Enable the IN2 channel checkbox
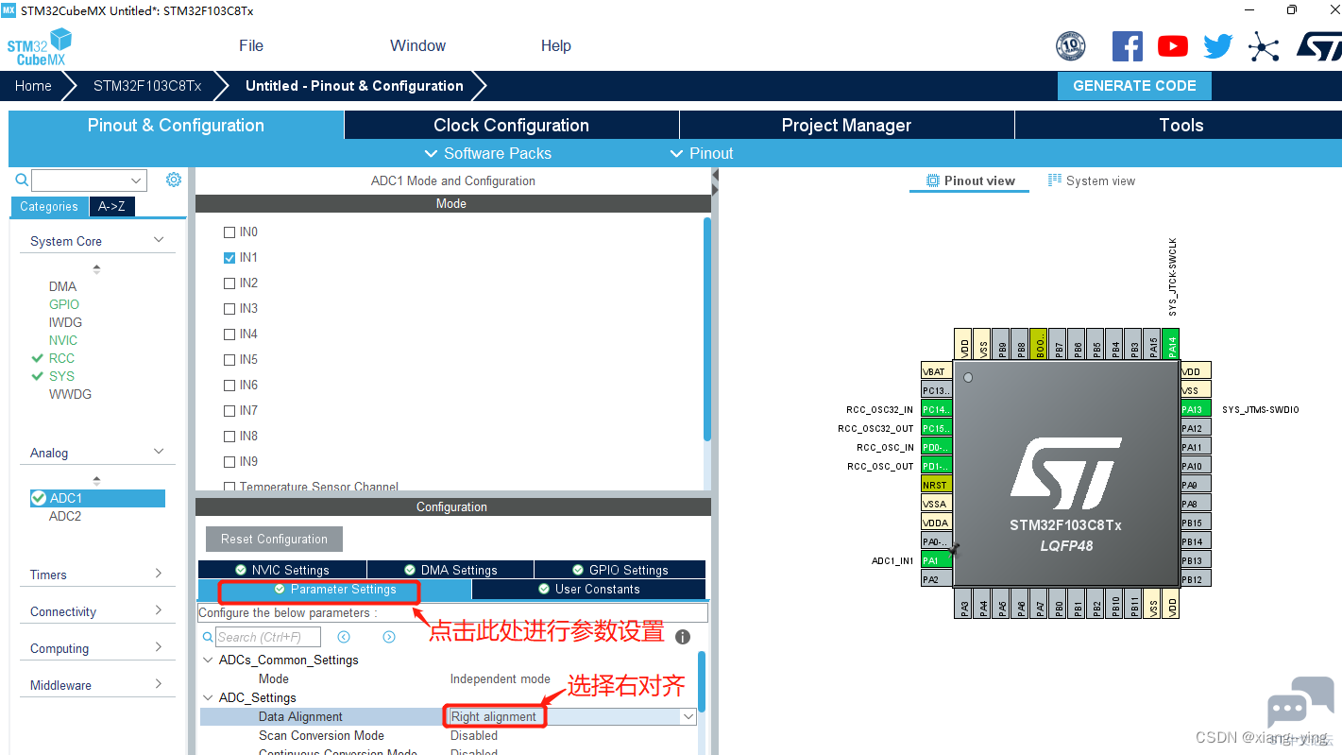 (x=229, y=283)
